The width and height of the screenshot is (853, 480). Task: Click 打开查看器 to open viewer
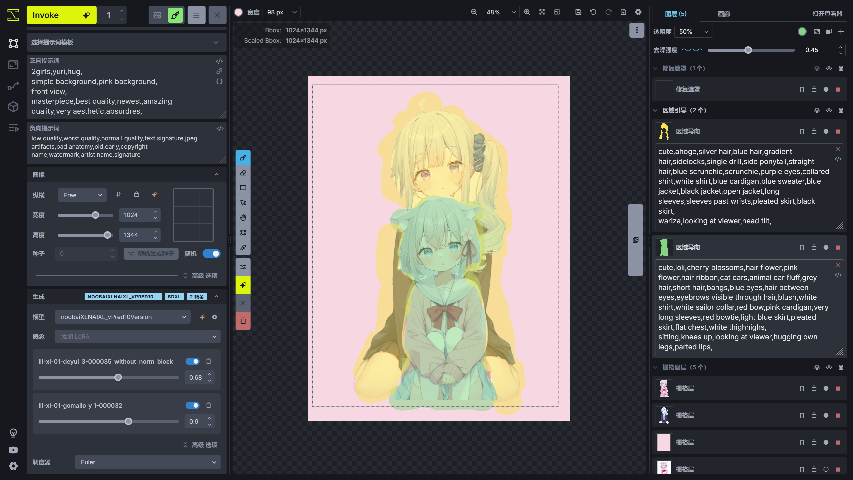pyautogui.click(x=827, y=14)
